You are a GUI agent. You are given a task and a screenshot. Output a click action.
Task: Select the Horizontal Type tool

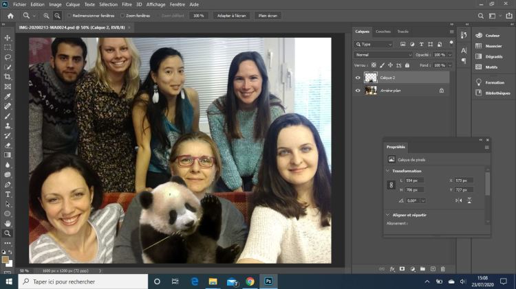[x=8, y=194]
